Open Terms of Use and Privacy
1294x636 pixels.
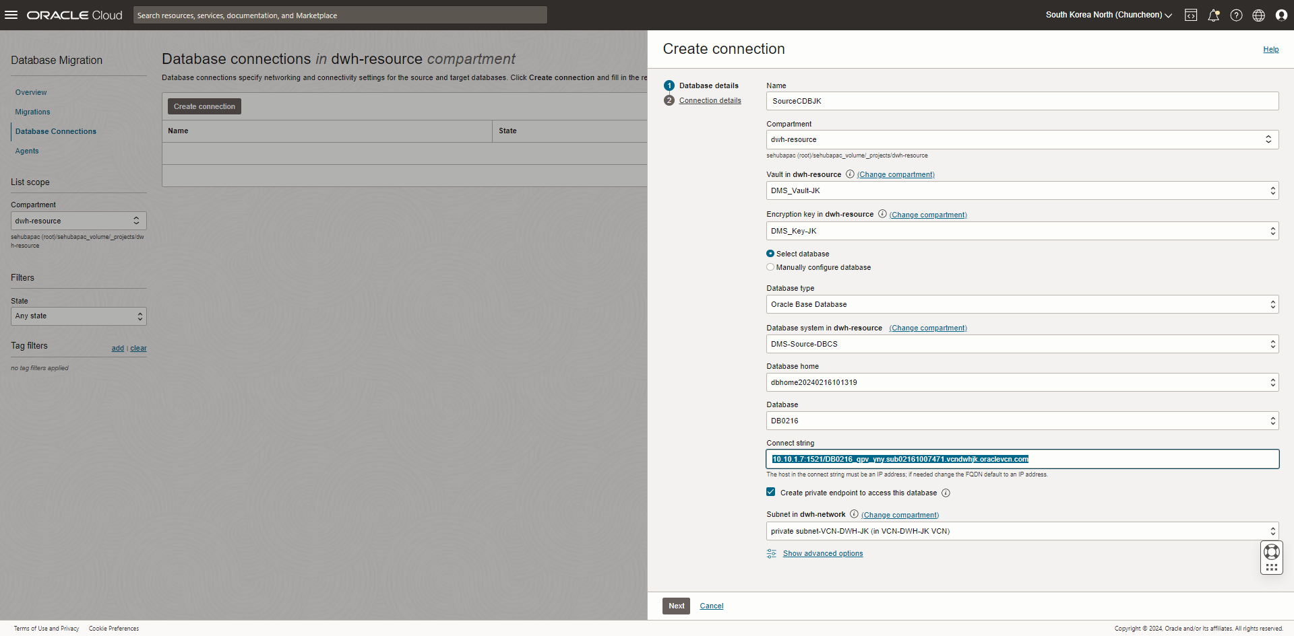click(47, 629)
